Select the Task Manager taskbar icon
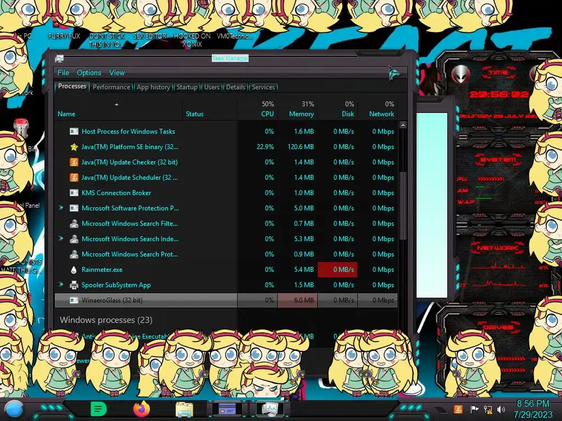 click(269, 409)
